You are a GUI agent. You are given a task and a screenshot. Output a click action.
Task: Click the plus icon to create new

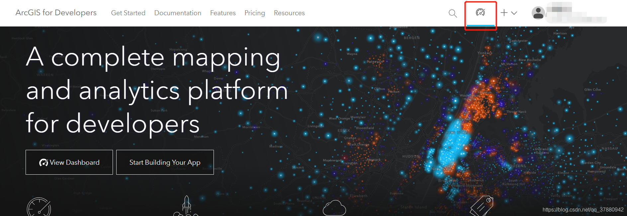504,13
